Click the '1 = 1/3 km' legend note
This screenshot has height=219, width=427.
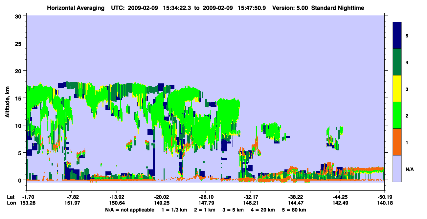(174, 210)
